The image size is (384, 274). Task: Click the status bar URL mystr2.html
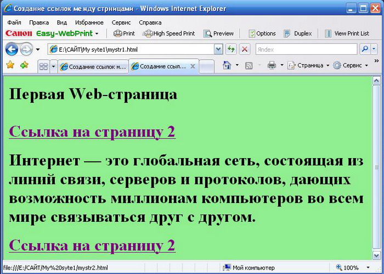pos(55,267)
